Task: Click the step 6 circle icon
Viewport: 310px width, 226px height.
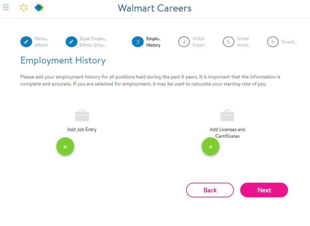Action: click(x=273, y=42)
